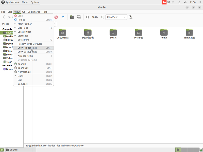Open the Templates folder icon

[189, 32]
